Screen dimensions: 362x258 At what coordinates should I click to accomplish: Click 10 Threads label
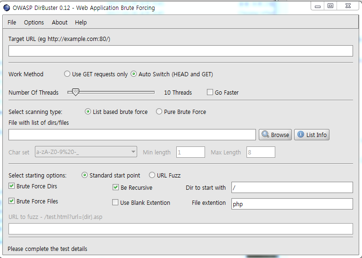point(178,92)
